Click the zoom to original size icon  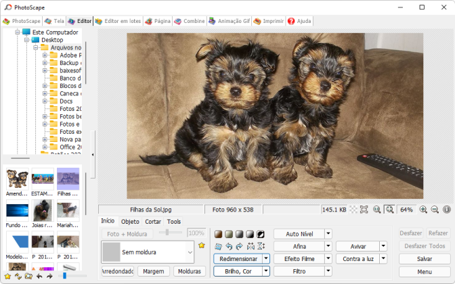pyautogui.click(x=377, y=210)
